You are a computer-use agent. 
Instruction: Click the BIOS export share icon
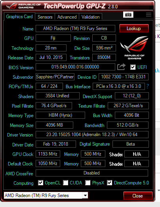(x=121, y=67)
